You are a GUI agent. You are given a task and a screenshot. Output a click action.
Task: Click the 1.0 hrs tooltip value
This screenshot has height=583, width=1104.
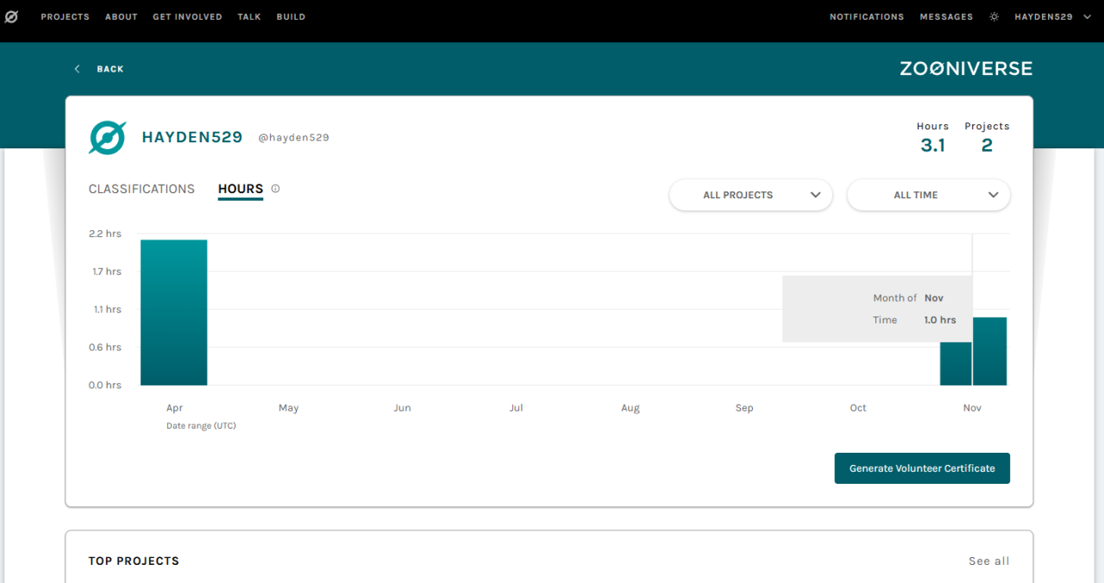coord(940,320)
